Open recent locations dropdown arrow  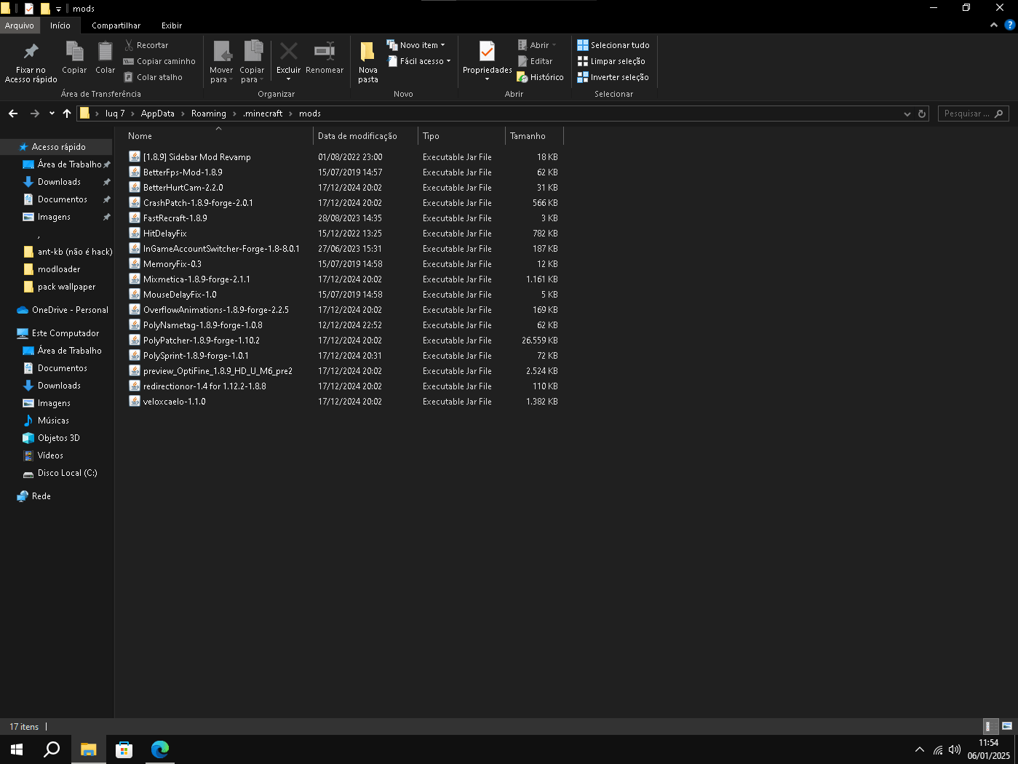click(52, 114)
